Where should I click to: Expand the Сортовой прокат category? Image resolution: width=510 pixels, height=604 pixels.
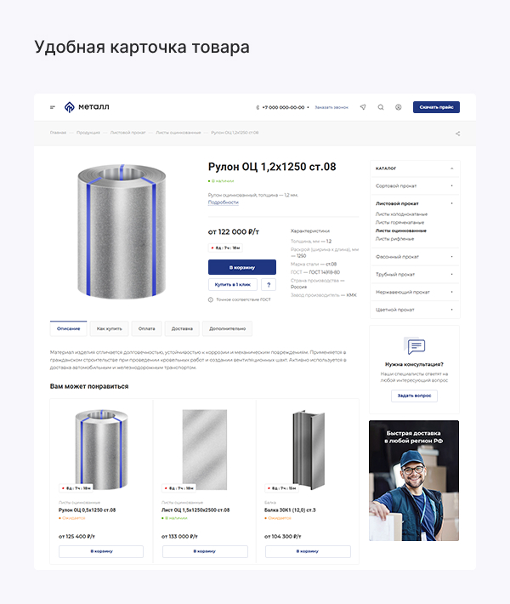451,185
